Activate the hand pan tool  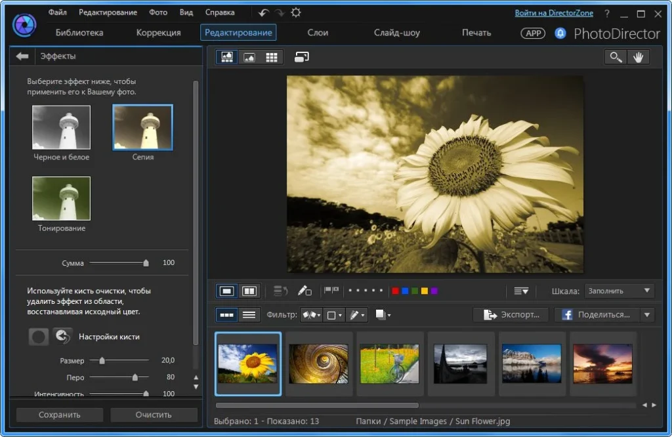coord(638,57)
